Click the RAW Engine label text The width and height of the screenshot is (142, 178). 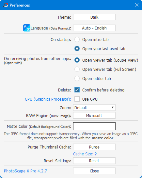coord(49,116)
